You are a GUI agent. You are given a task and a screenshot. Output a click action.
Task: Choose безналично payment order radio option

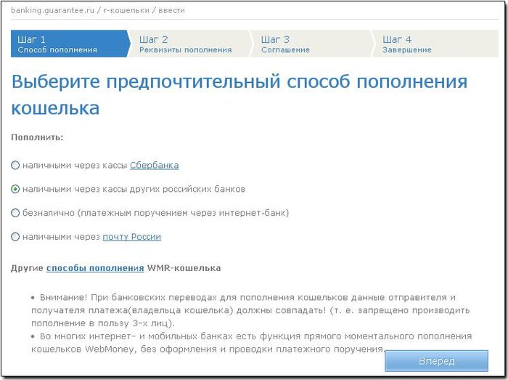click(x=15, y=213)
